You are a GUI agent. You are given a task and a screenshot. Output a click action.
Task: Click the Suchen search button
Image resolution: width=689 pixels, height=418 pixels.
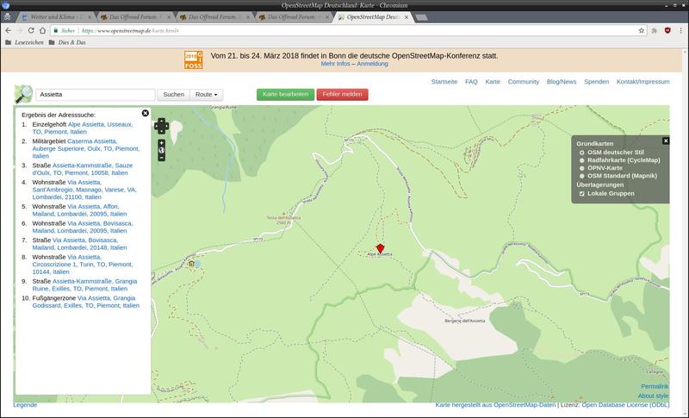(174, 95)
